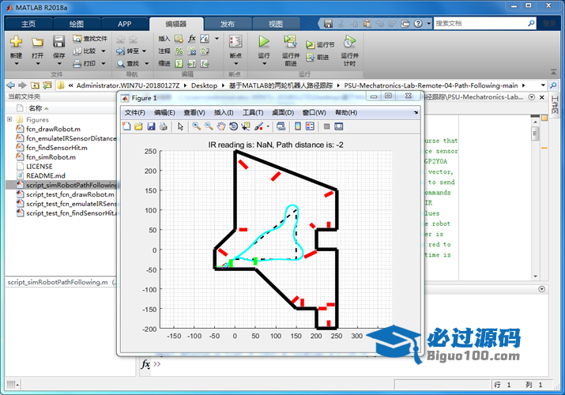Switch to the Publish (发布) tab
The width and height of the screenshot is (565, 395).
(x=228, y=24)
